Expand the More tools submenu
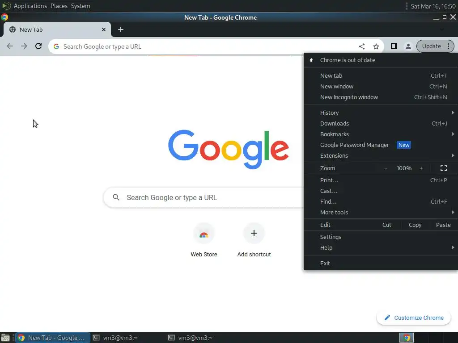The height and width of the screenshot is (343, 458). point(381,212)
